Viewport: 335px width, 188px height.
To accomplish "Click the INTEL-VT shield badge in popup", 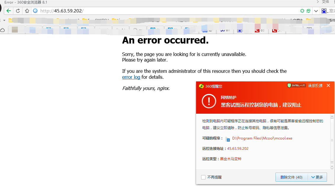I will (x=296, y=86).
